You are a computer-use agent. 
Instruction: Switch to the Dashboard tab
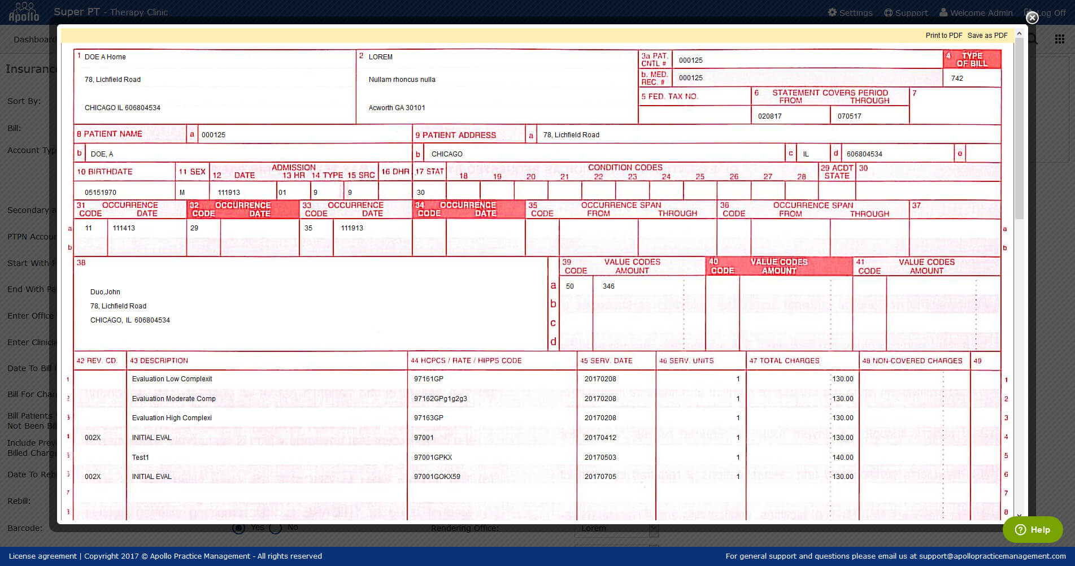pos(33,39)
